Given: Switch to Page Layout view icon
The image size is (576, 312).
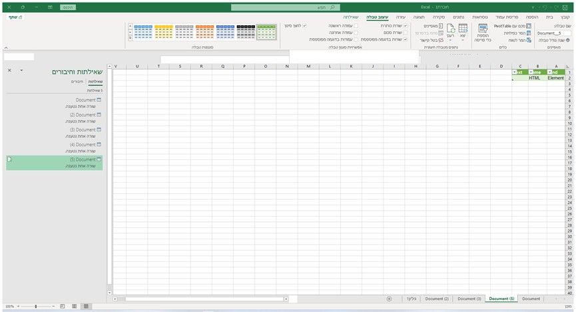Looking at the screenshot, I should [74, 306].
